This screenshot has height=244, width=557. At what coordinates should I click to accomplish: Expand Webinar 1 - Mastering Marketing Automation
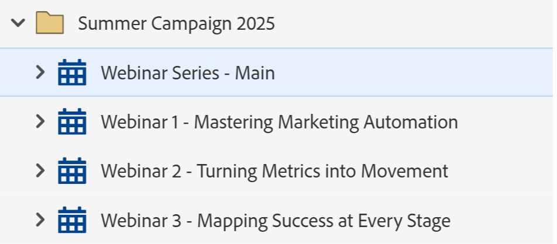click(40, 122)
